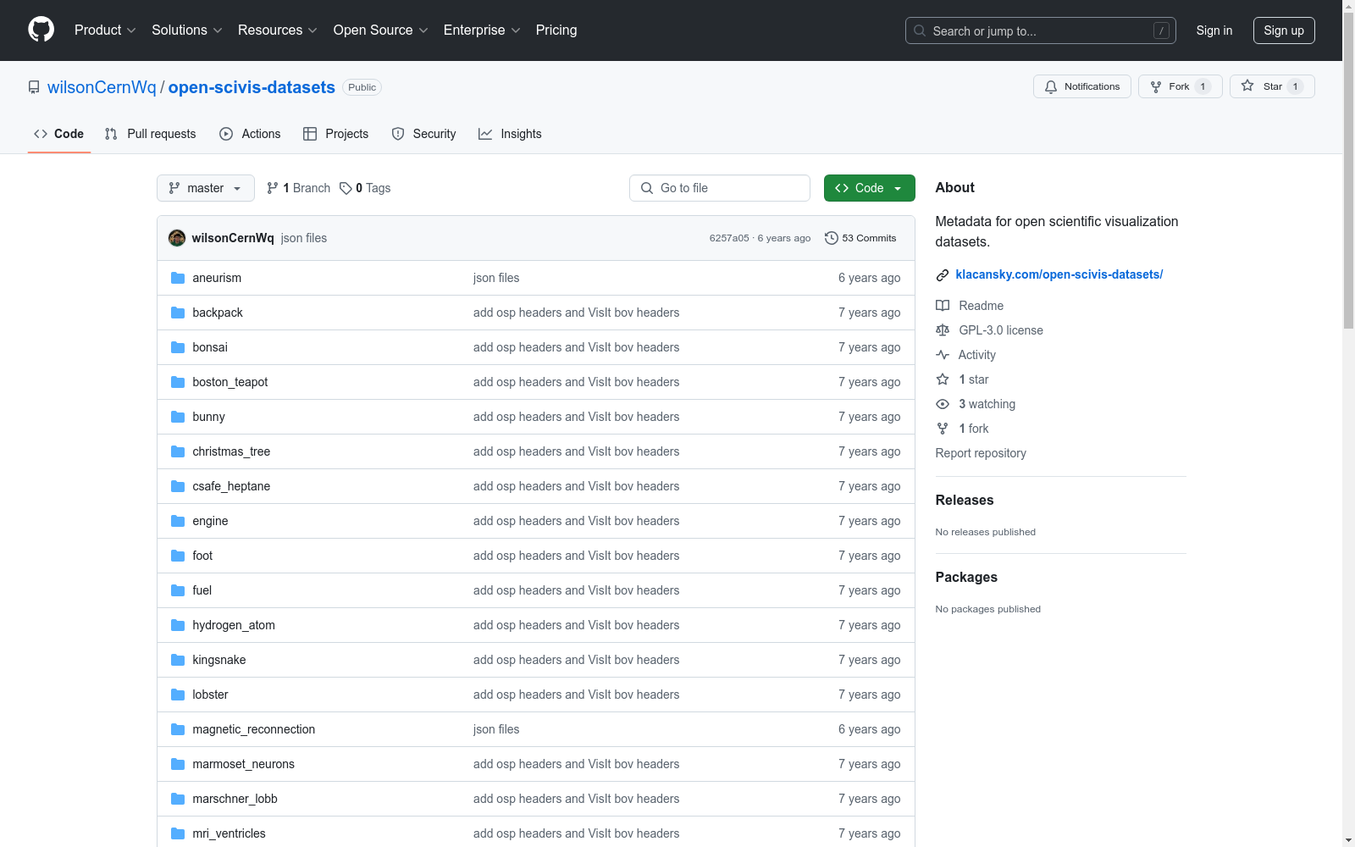Image resolution: width=1355 pixels, height=847 pixels.
Task: Expand the Open Source navigation menu
Action: coord(381,30)
